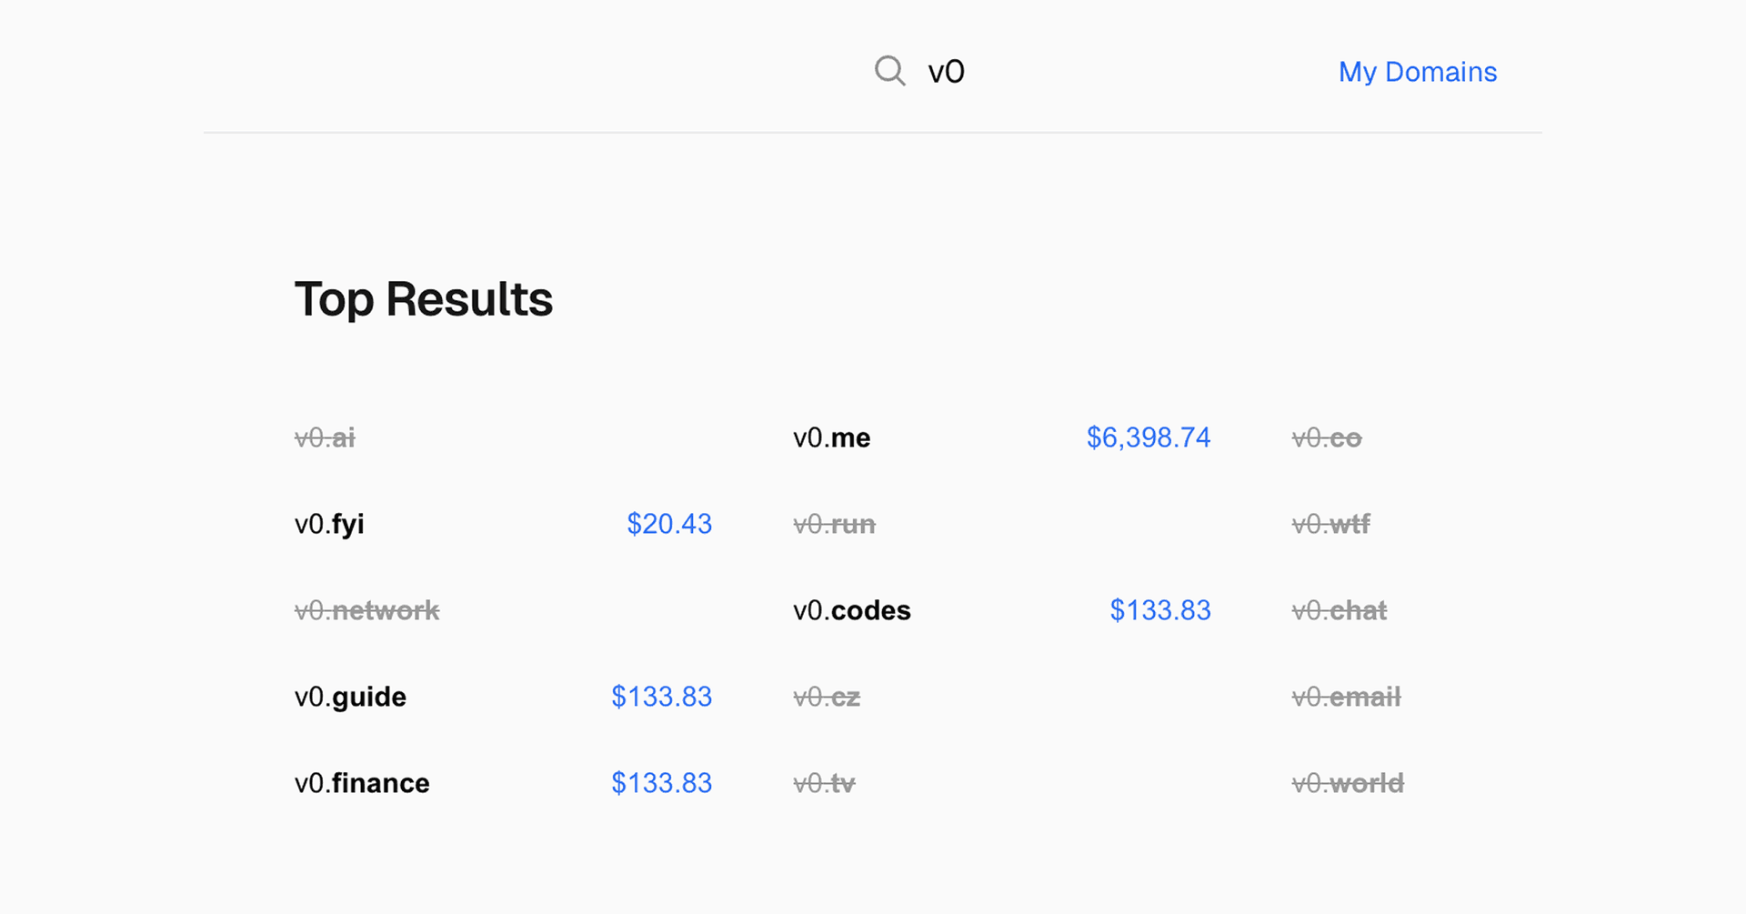Click the search magnifier icon

coord(889,71)
